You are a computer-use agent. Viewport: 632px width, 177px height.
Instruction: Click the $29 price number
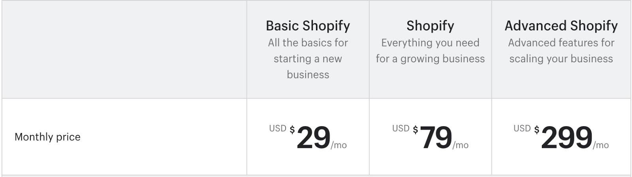(x=313, y=138)
